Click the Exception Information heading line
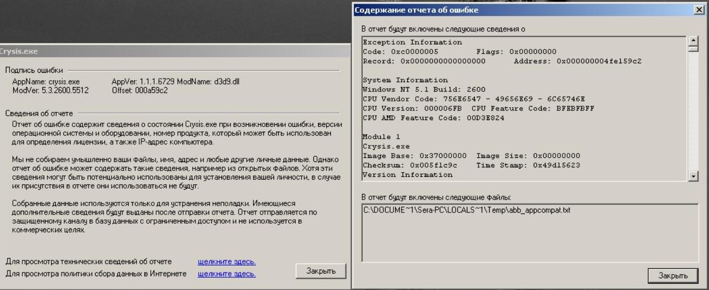The width and height of the screenshot is (709, 290). [412, 42]
